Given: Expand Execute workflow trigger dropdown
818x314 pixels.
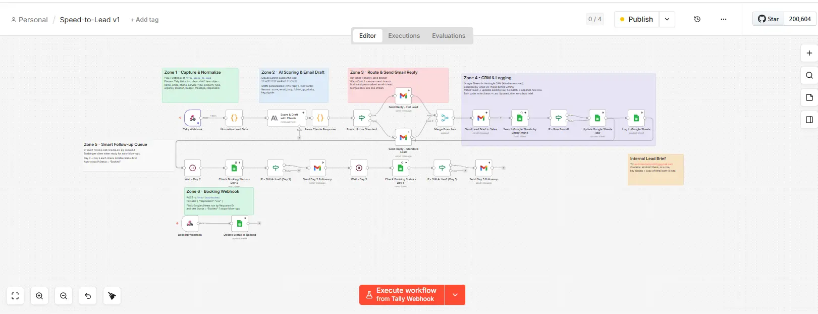Looking at the screenshot, I should coord(455,295).
